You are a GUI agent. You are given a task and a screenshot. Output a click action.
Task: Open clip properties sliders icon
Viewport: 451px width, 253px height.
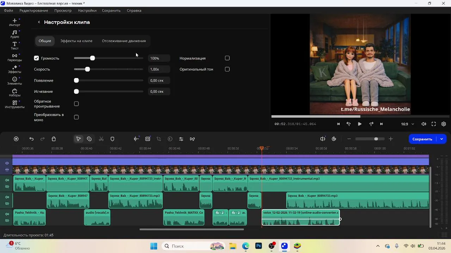pos(181,139)
